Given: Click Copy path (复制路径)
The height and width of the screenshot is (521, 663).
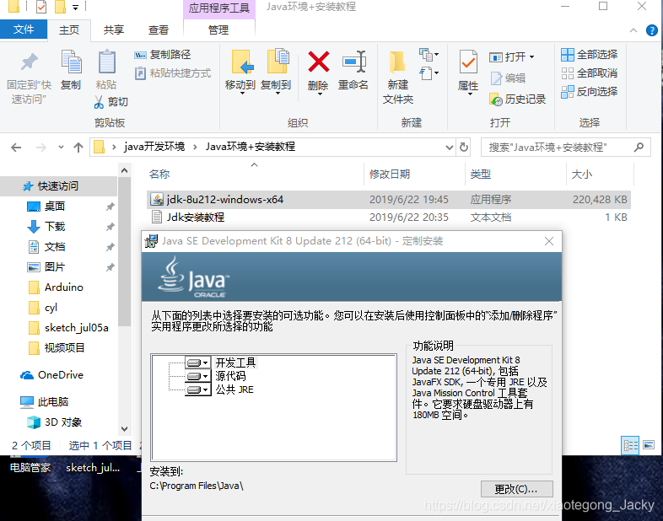Looking at the screenshot, I should pyautogui.click(x=163, y=55).
